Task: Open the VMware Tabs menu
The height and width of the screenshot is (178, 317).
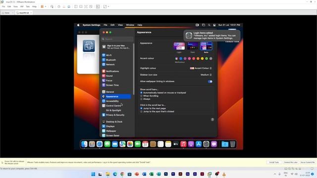Action: 28,6
